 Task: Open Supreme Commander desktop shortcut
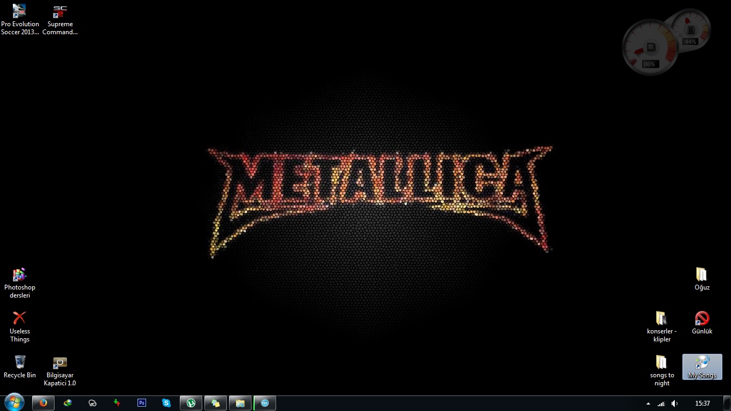pyautogui.click(x=60, y=19)
